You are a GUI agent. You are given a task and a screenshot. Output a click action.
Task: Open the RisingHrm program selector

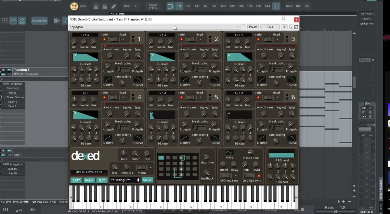click(125, 180)
